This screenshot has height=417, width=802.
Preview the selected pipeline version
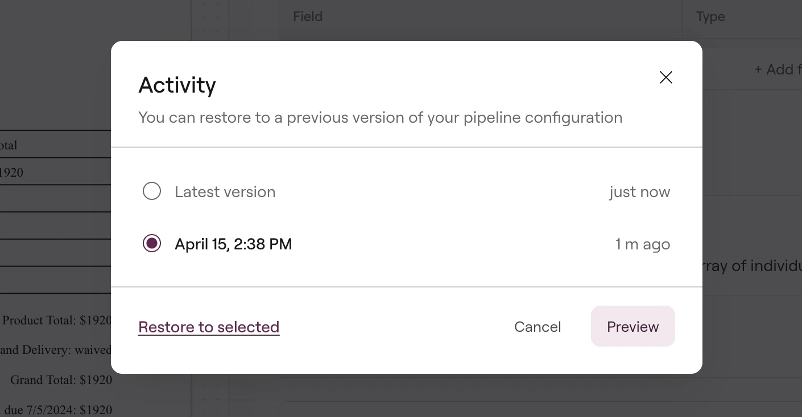[x=632, y=326]
